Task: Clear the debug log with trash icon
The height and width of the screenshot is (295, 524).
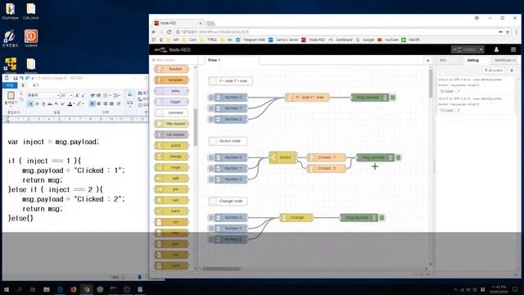Action: [x=511, y=70]
